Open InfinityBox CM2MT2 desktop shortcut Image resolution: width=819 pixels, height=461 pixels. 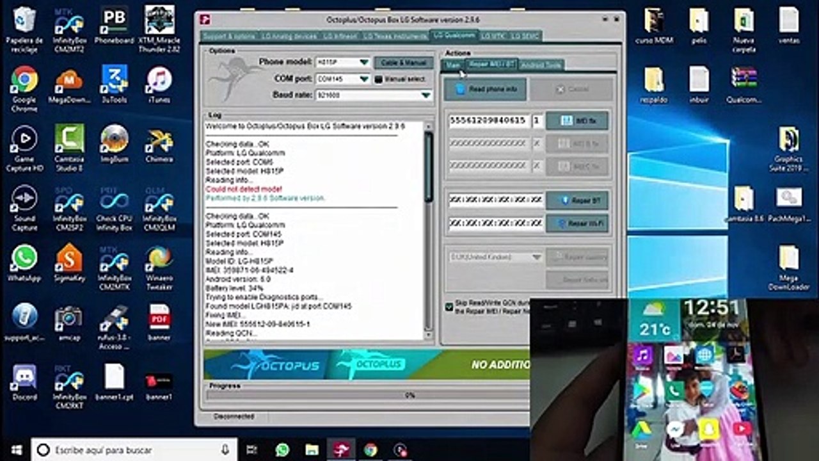tap(69, 29)
